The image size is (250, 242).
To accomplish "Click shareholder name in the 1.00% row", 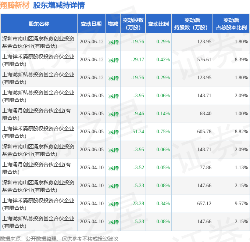I will 36,114.
